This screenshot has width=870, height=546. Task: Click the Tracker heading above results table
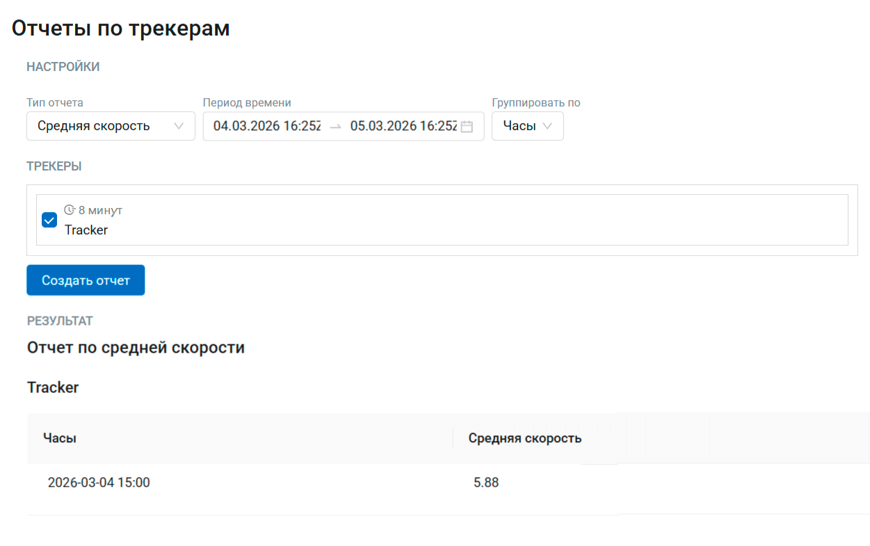pyautogui.click(x=53, y=387)
